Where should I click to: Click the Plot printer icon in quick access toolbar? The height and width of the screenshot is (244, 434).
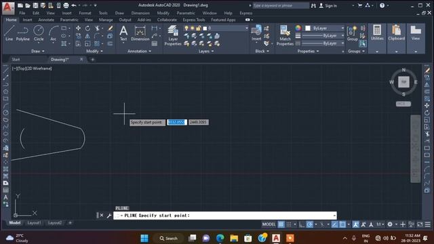point(66,5)
